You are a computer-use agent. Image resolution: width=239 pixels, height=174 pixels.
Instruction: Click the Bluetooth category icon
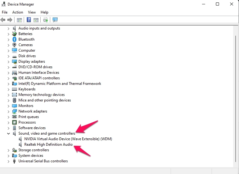[14, 39]
